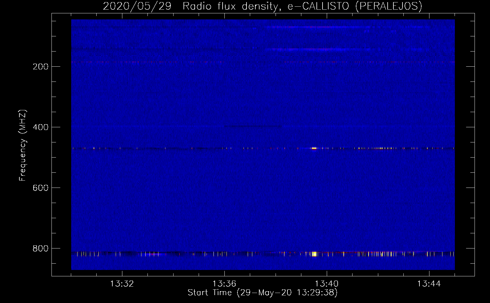
Task: Click the 13:44 time tick label
Action: point(429,284)
